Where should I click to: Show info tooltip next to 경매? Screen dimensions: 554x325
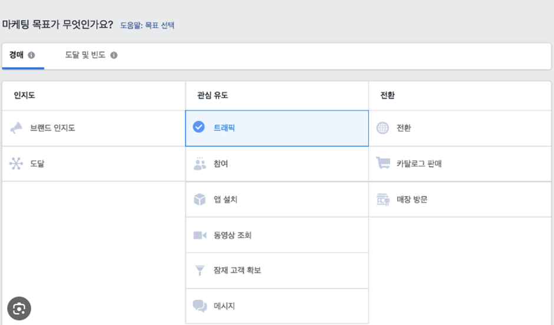tap(31, 55)
